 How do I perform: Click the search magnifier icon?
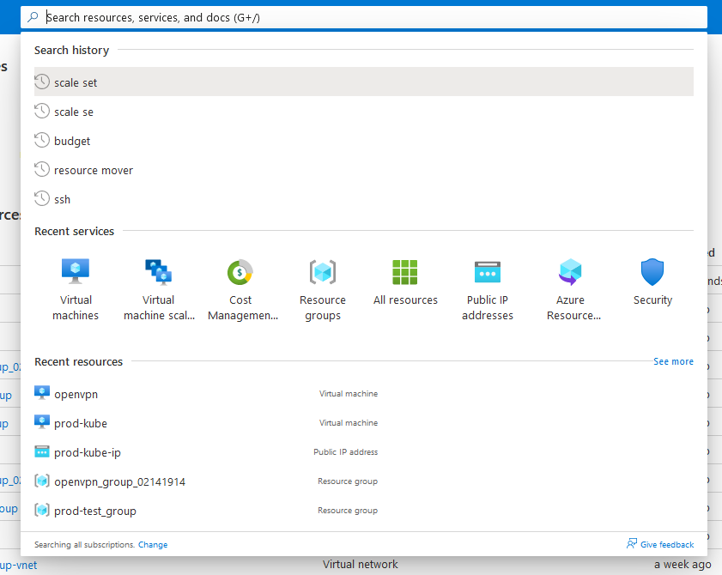(x=33, y=17)
